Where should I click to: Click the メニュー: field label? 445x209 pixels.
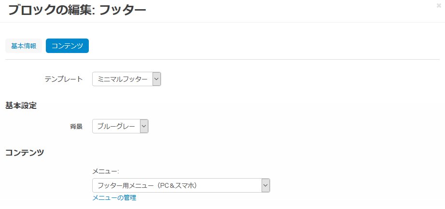coord(106,171)
